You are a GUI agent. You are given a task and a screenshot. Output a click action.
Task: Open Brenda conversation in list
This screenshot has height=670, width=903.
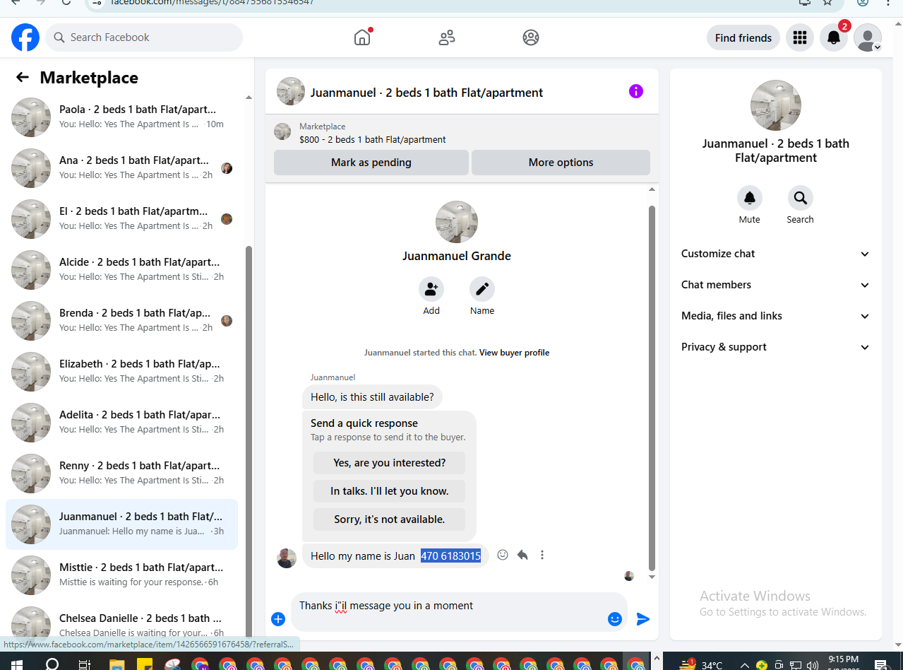pos(121,321)
